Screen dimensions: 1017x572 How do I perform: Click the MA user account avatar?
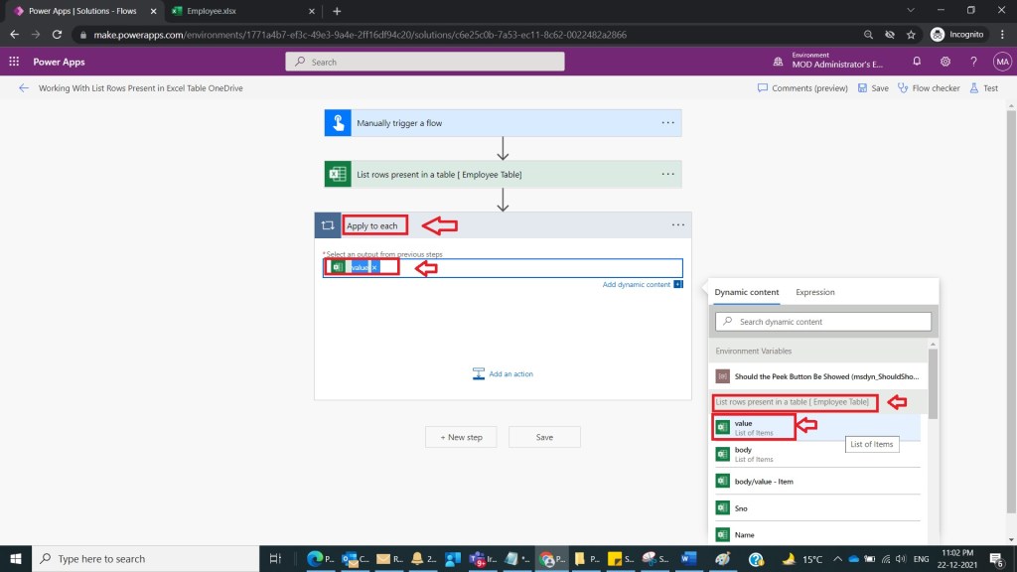(1000, 62)
